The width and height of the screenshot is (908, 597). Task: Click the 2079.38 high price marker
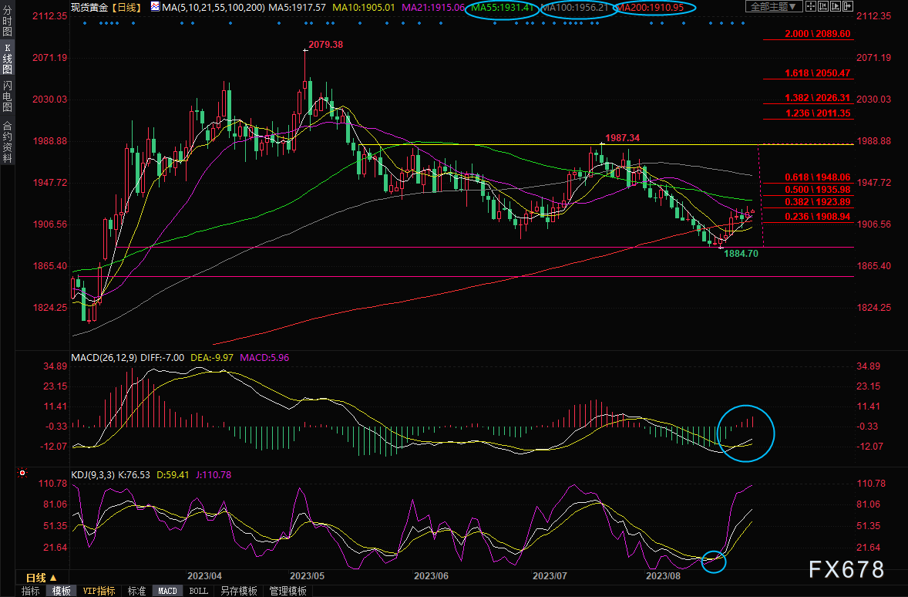tap(325, 45)
